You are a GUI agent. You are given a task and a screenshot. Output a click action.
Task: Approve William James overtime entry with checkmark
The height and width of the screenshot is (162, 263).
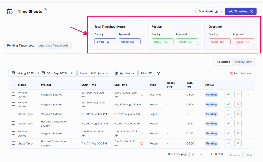pos(228,94)
